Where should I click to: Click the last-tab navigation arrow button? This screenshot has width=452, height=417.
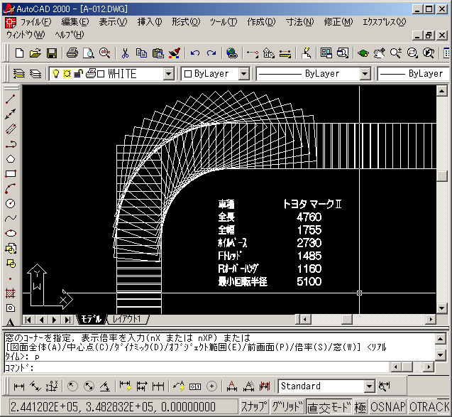(67, 320)
